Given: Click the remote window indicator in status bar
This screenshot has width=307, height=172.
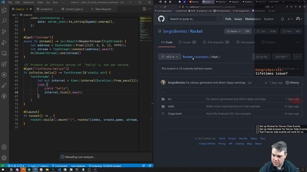Looking at the screenshot, I should (x=2, y=166).
